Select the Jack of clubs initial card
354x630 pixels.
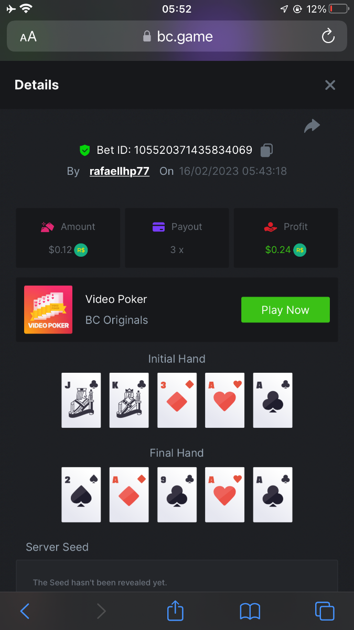coord(81,400)
